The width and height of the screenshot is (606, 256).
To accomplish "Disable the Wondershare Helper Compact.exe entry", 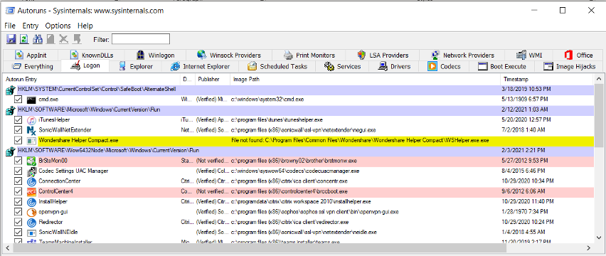I will click(x=18, y=141).
